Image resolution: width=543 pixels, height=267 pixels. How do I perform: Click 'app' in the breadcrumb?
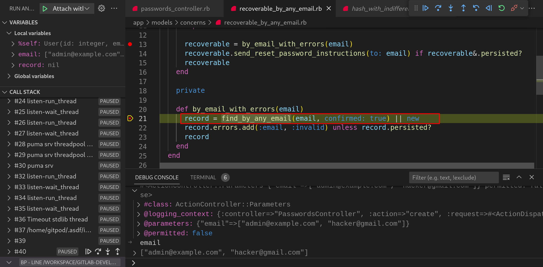138,23
